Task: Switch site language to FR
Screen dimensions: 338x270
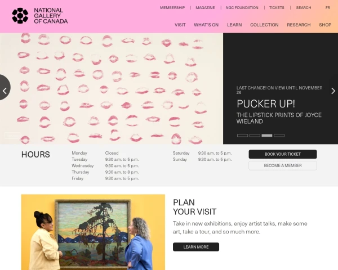Action: (328, 7)
